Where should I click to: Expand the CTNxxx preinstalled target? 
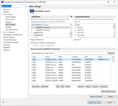pyautogui.click(x=76, y=28)
